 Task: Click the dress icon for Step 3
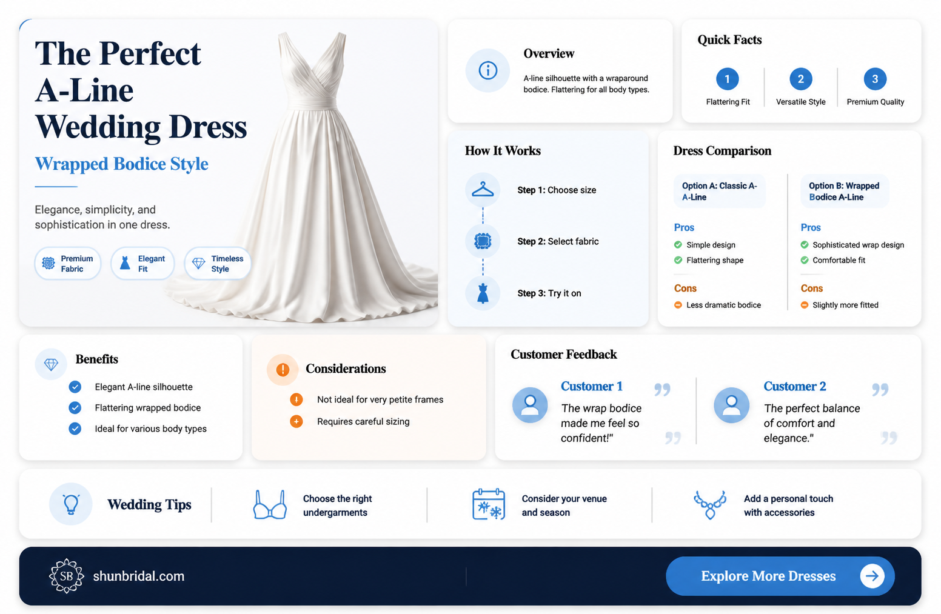483,293
